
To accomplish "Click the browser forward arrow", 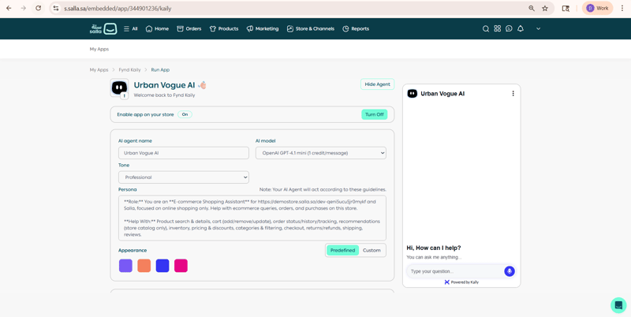I will pos(24,8).
